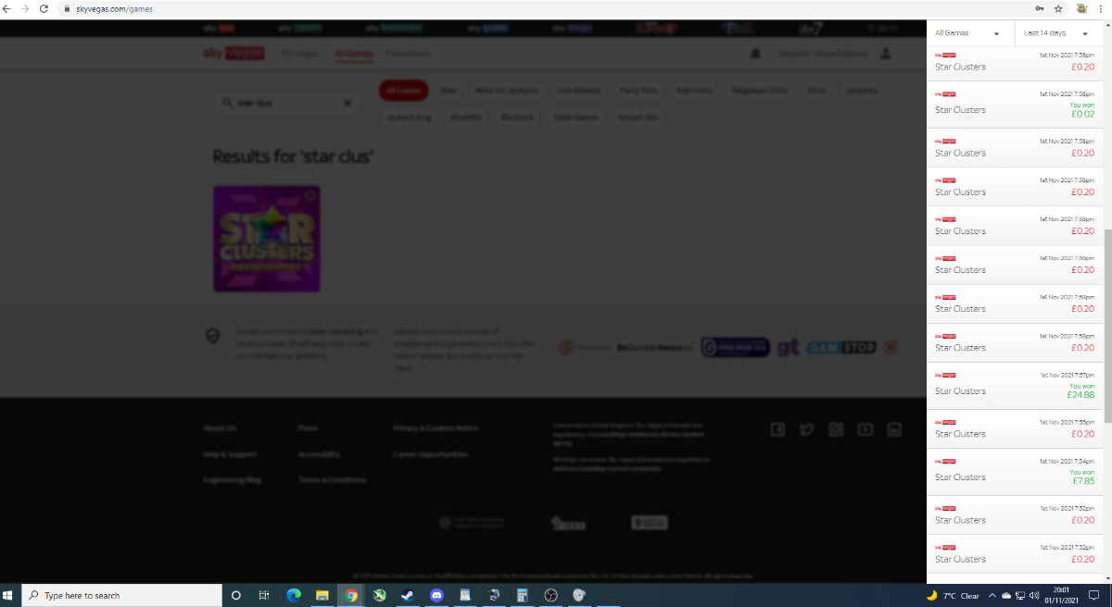1112x607 pixels.
Task: Select the 7:55pm Star Clusters £0.20 entry
Action: click(1014, 427)
